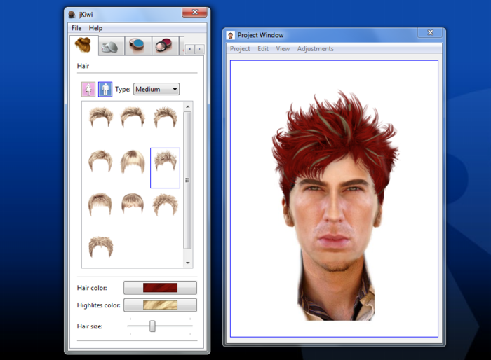Open the blue eyeshadow compact tab
This screenshot has height=360, width=491.
tap(138, 46)
